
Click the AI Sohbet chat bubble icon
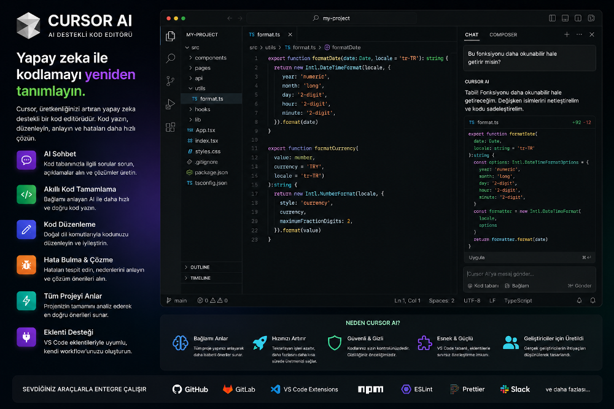pyautogui.click(x=26, y=160)
